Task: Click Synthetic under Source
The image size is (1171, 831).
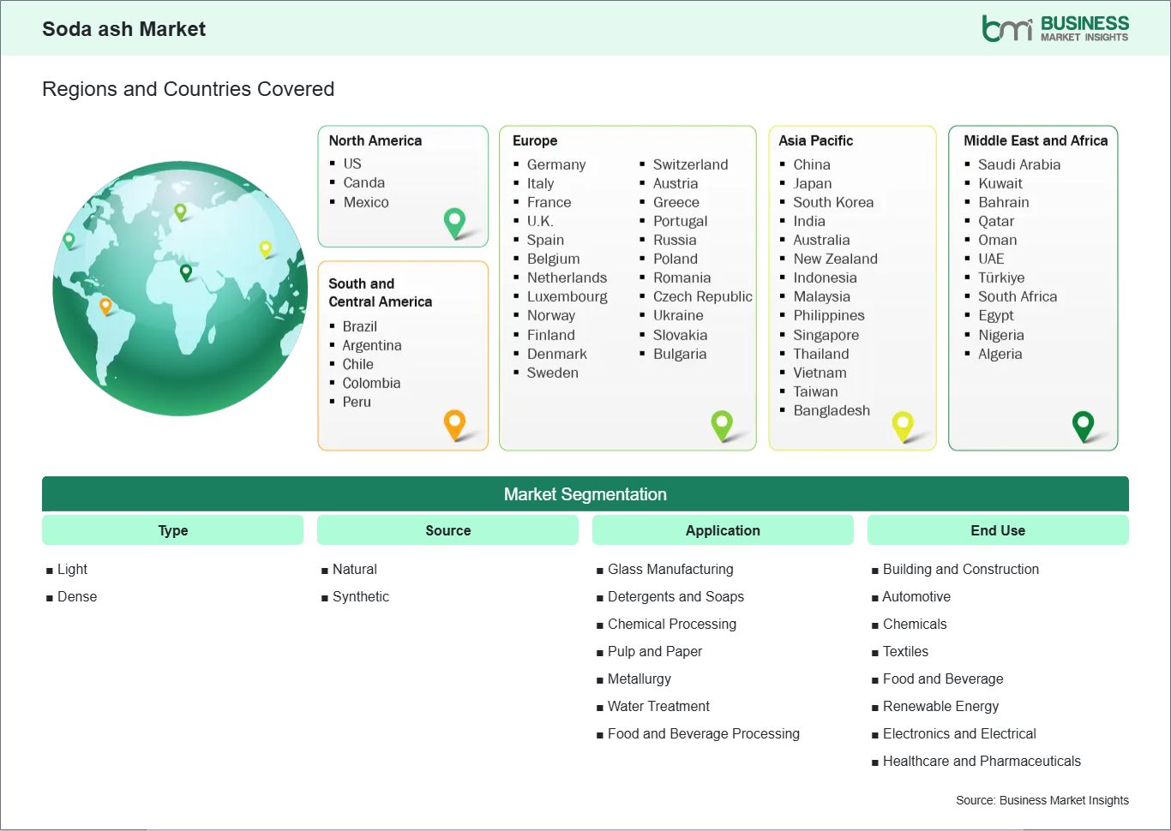Action: pyautogui.click(x=361, y=596)
